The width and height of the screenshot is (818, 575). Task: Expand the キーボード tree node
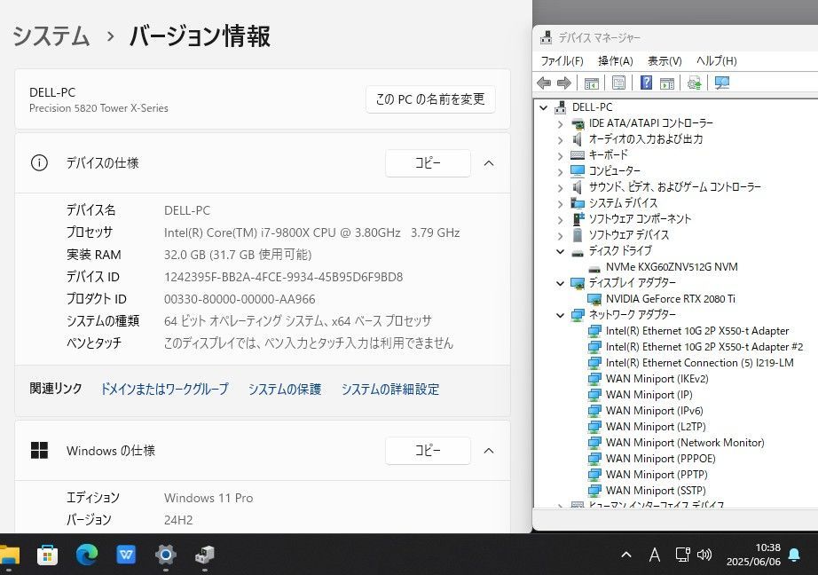(x=560, y=155)
